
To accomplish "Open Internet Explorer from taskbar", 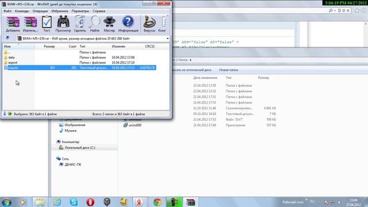I will tap(57, 202).
